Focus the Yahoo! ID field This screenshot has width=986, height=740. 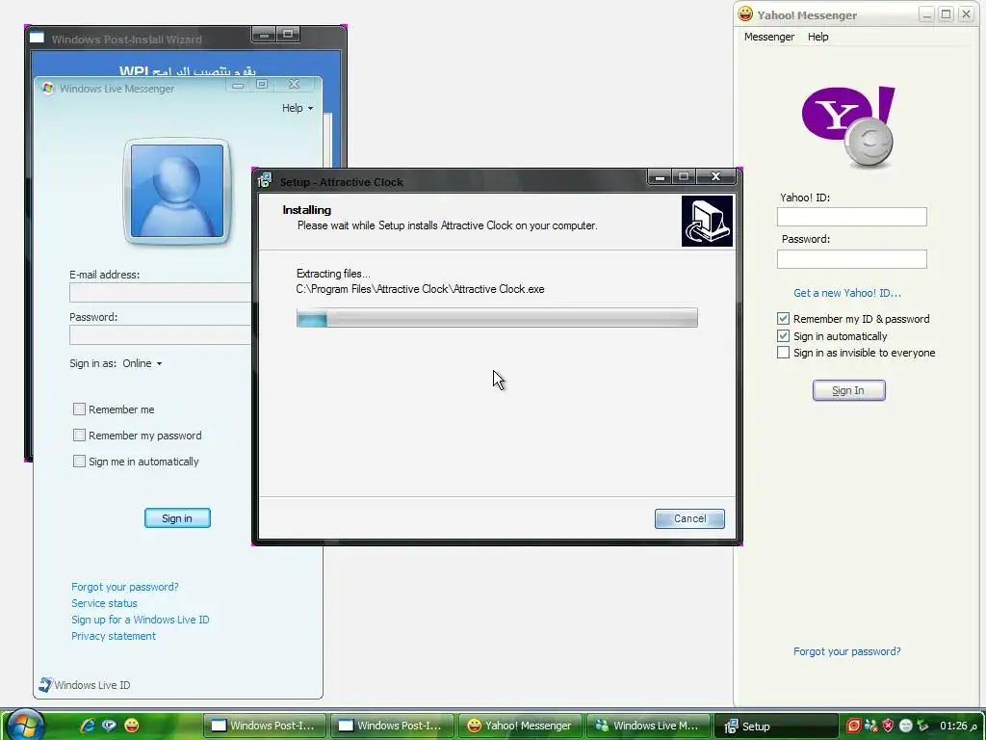click(851, 217)
